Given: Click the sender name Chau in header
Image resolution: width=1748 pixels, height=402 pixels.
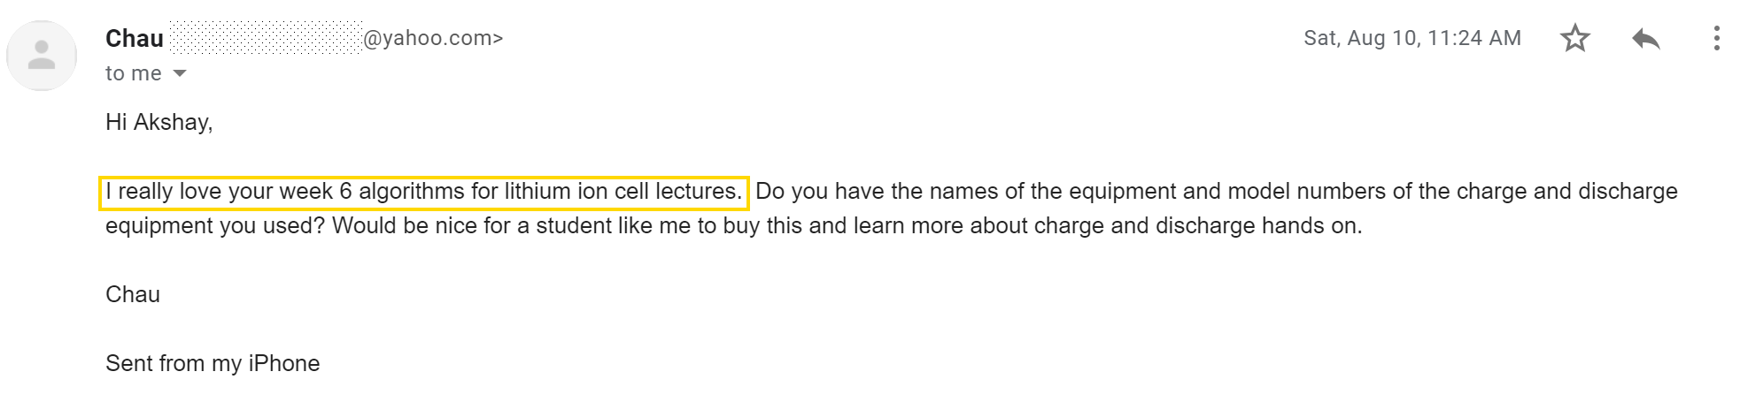Looking at the screenshot, I should pos(135,38).
